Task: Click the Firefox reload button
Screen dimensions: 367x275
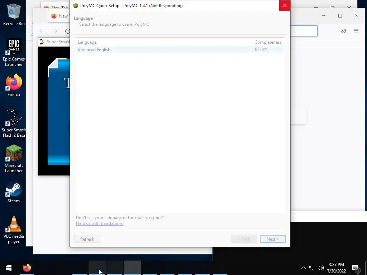Action: pos(67,31)
